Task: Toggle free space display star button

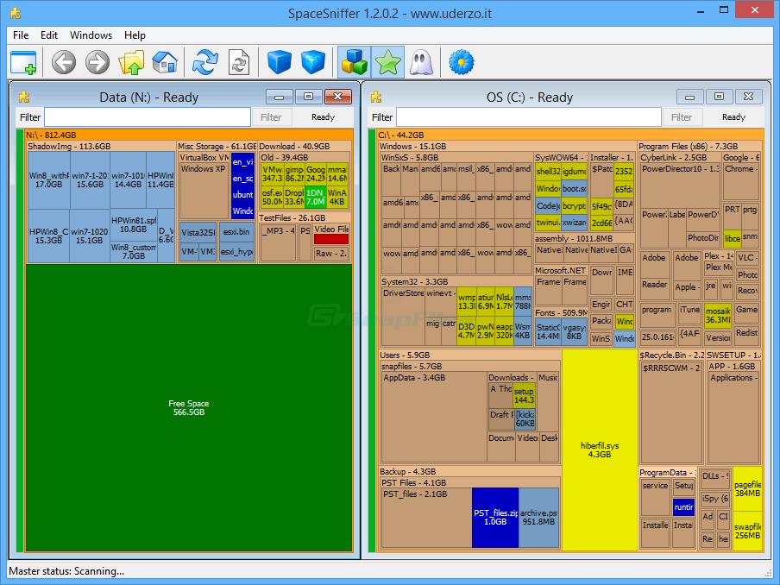Action: click(x=387, y=62)
